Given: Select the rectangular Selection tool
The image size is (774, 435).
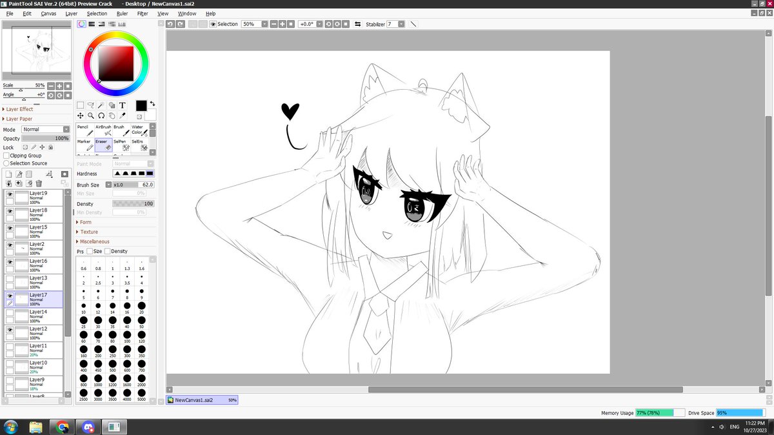Looking at the screenshot, I should click(x=81, y=105).
